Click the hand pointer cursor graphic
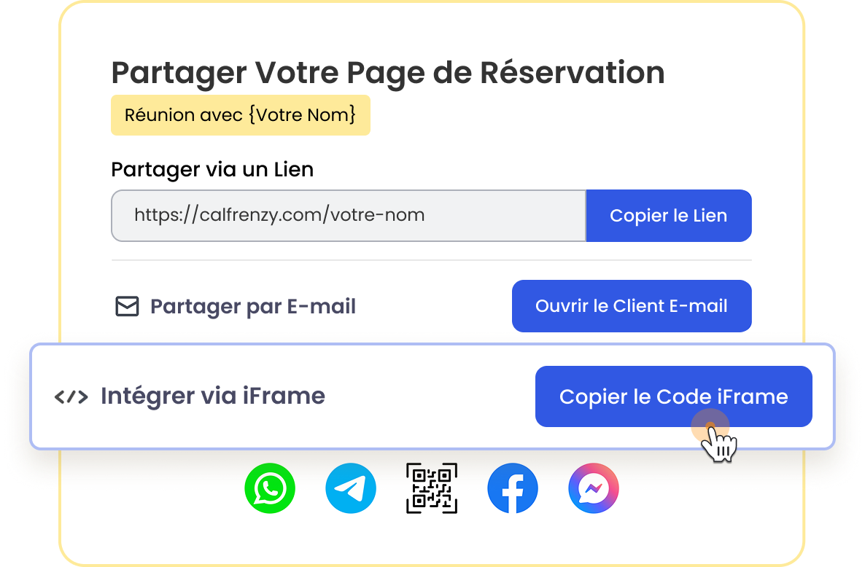The image size is (865, 567). pos(721,445)
